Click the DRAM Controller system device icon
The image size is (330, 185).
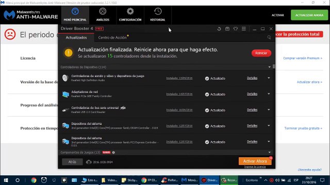coord(65,126)
